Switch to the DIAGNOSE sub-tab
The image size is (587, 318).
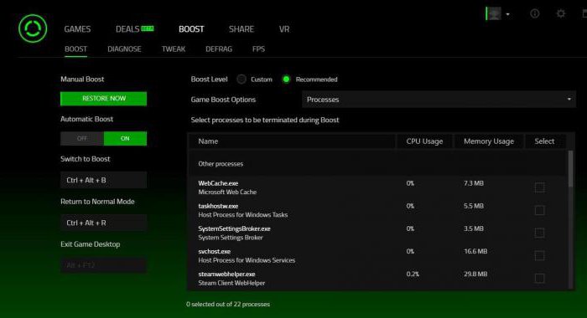coord(124,49)
